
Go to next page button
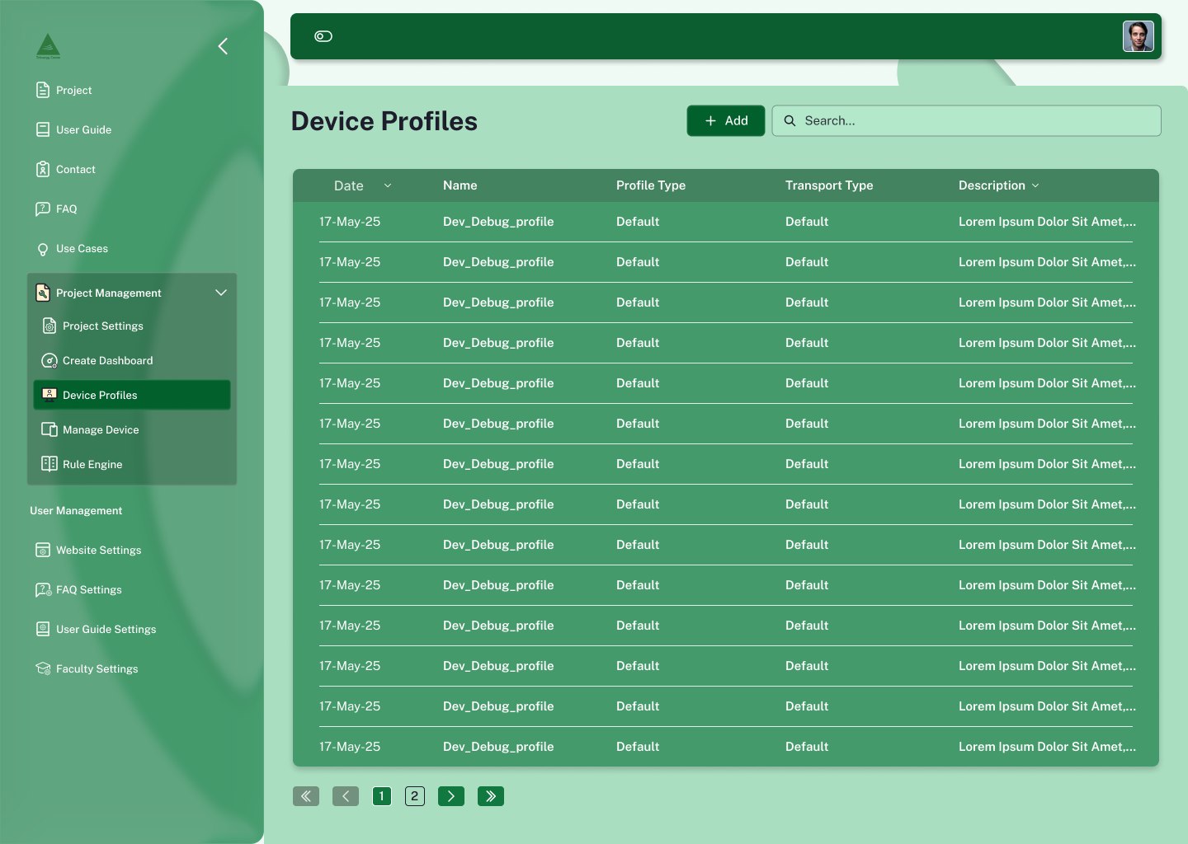point(451,796)
